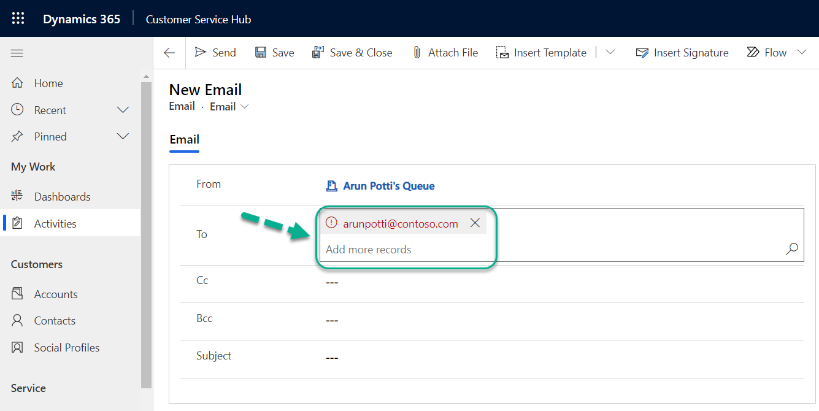This screenshot has height=411, width=819.
Task: Click the Bcc field value
Action: coord(332,320)
